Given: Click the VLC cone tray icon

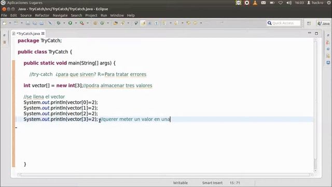Looking at the screenshot, I should tap(255, 3).
